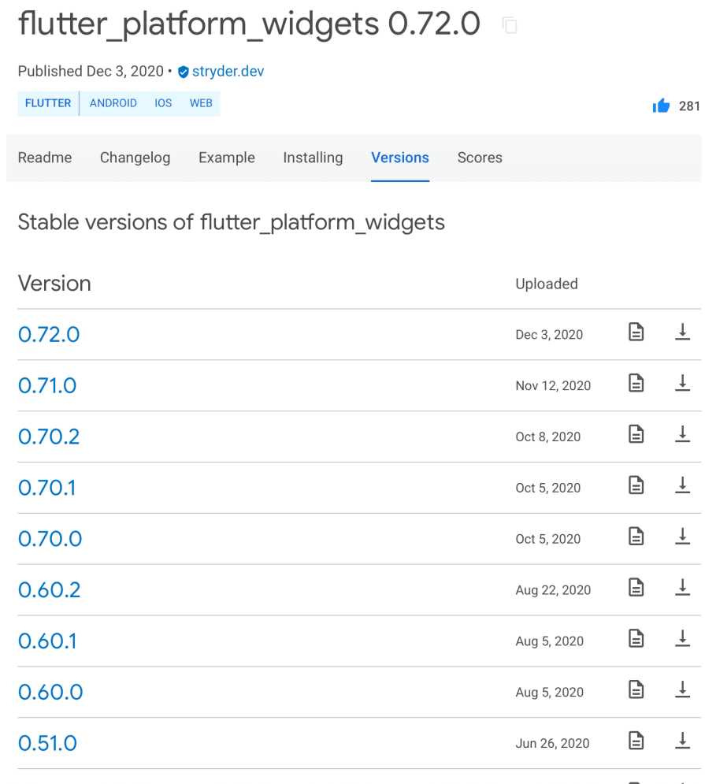Open documentation icon for version 0.70.2
The width and height of the screenshot is (705, 784).
636,434
